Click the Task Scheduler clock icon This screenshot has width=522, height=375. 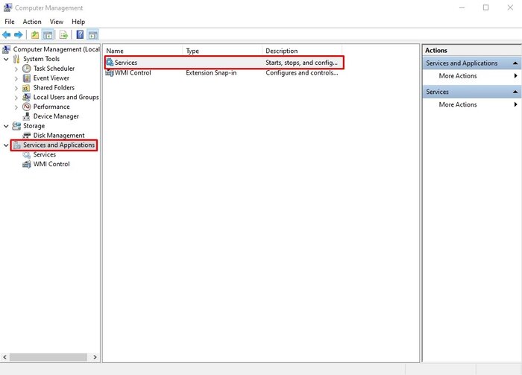coord(27,69)
